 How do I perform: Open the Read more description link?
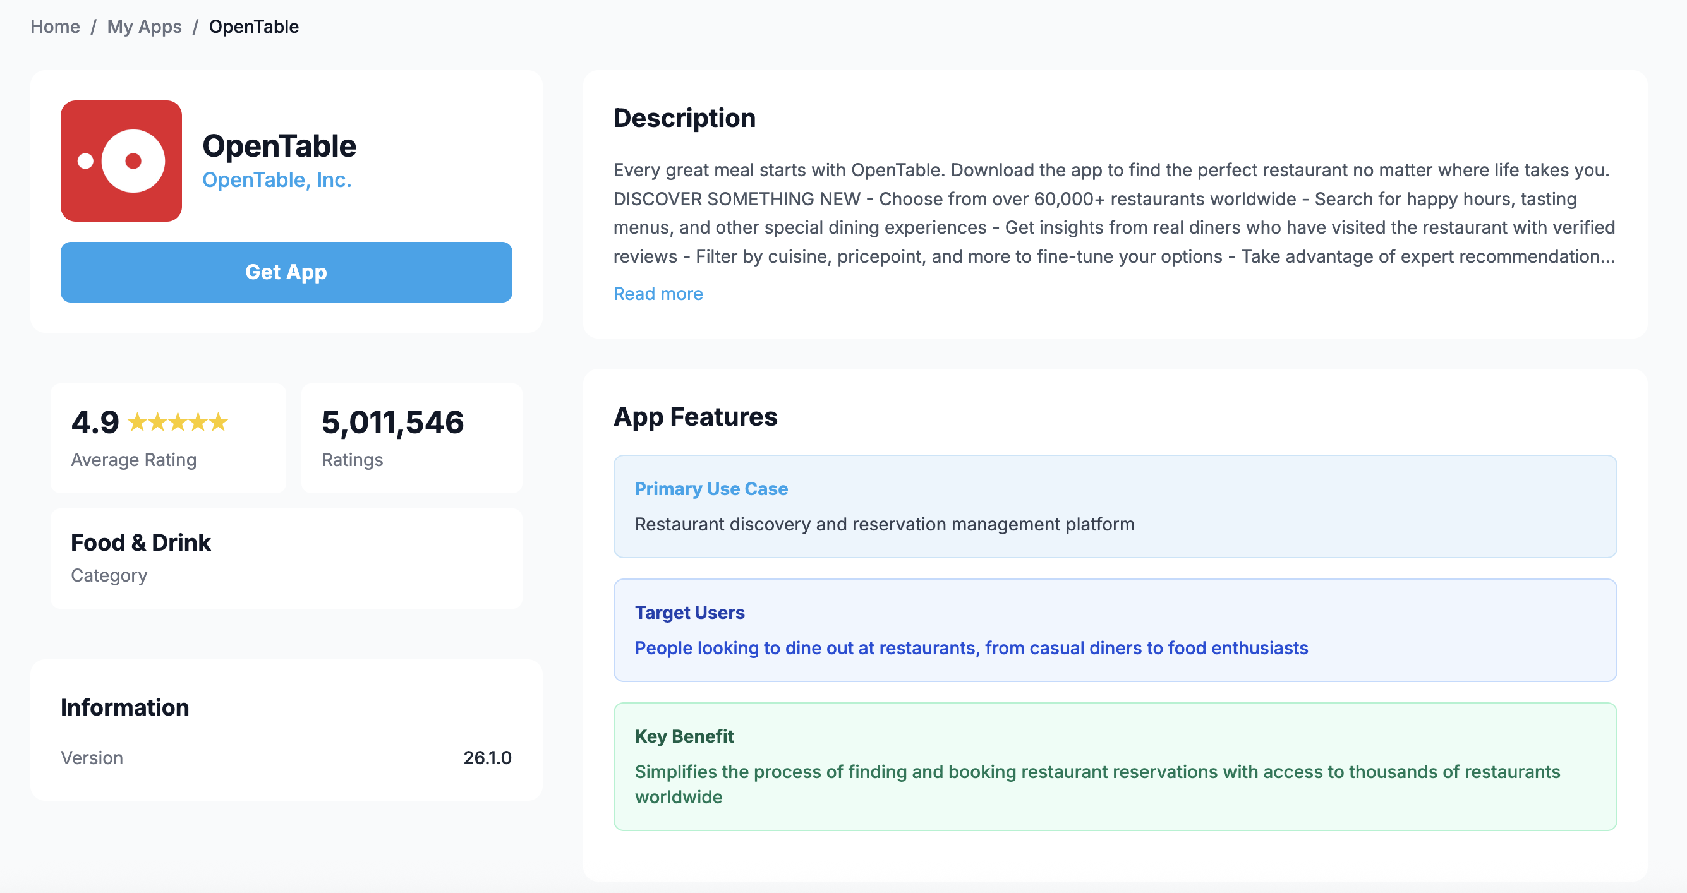658,293
